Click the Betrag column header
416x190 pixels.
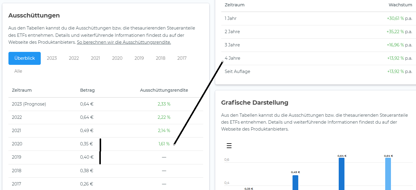(87, 90)
